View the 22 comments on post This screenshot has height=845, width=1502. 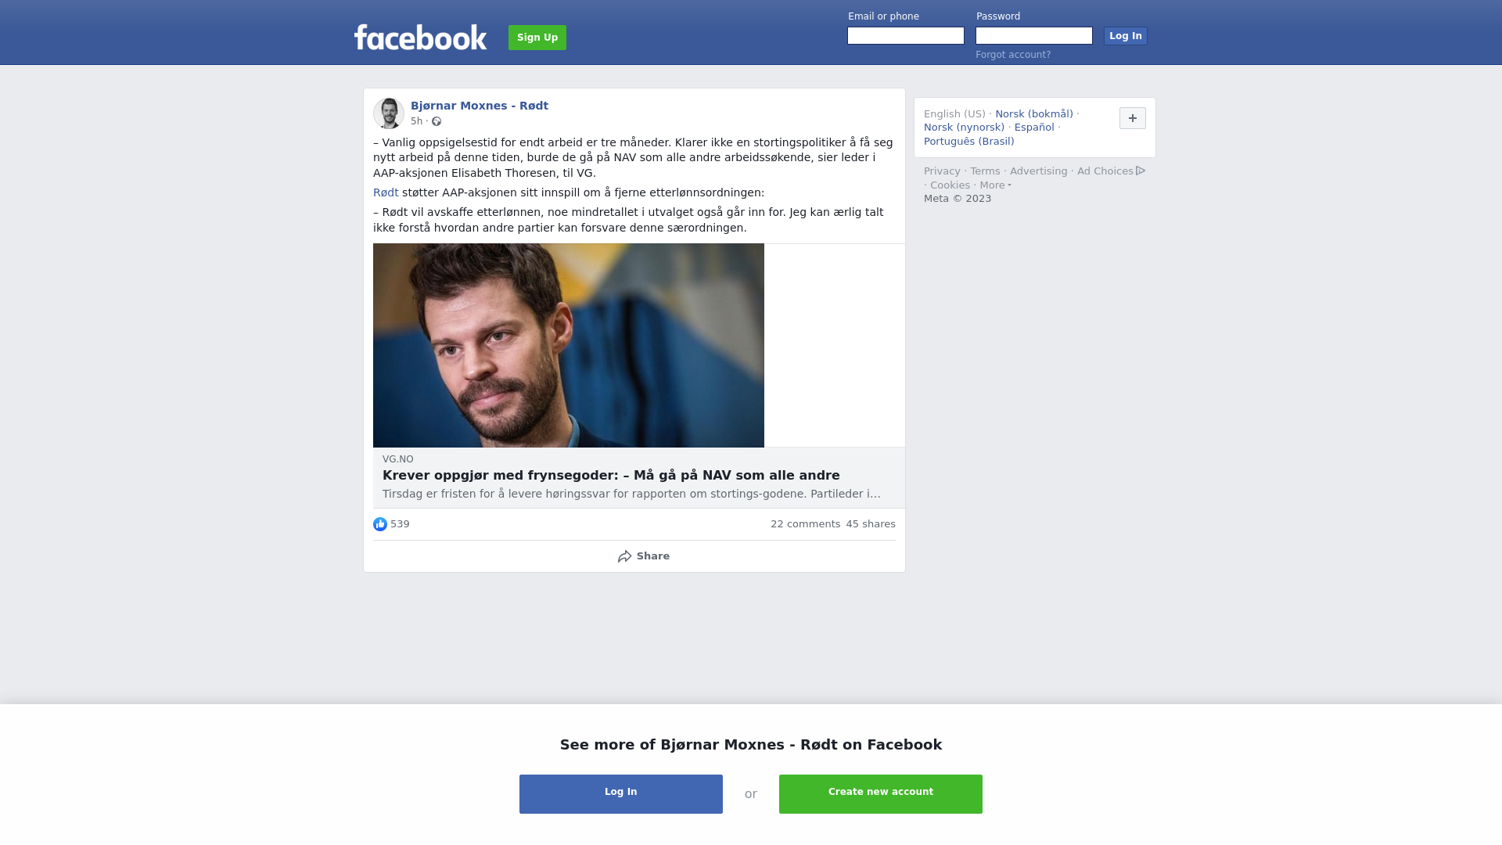coord(805,524)
